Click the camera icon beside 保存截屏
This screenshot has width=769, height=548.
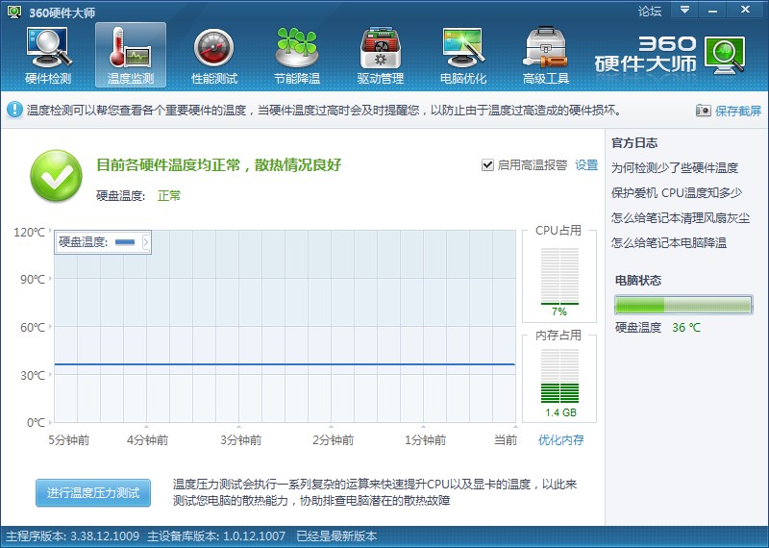click(704, 111)
